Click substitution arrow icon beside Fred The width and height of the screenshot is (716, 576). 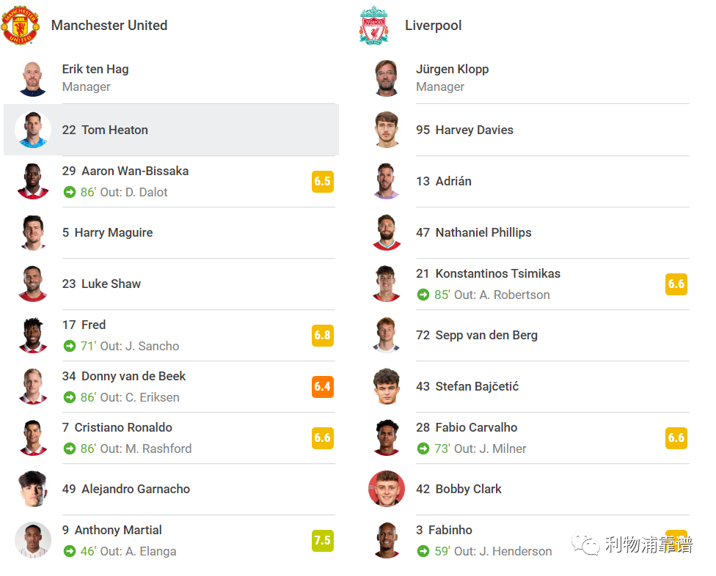[x=70, y=346]
